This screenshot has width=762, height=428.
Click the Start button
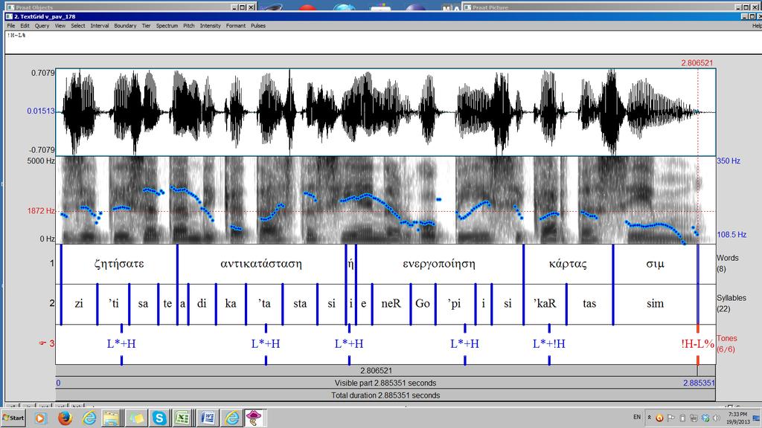tap(13, 418)
